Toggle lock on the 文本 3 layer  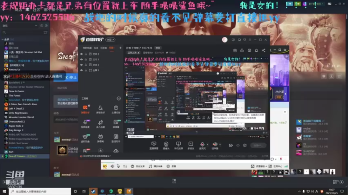pos(86,65)
